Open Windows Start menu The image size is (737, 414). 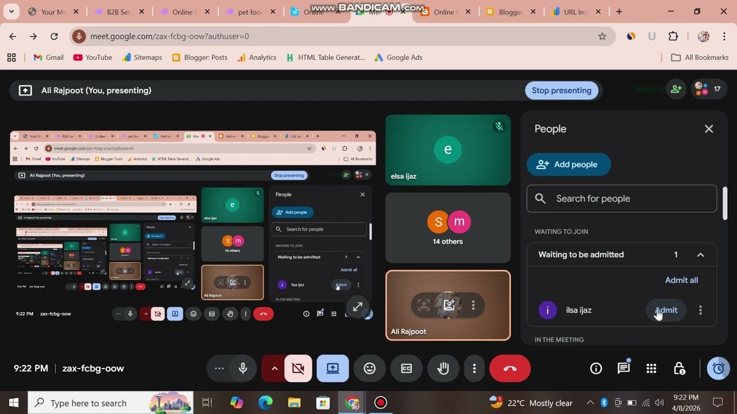coord(13,402)
